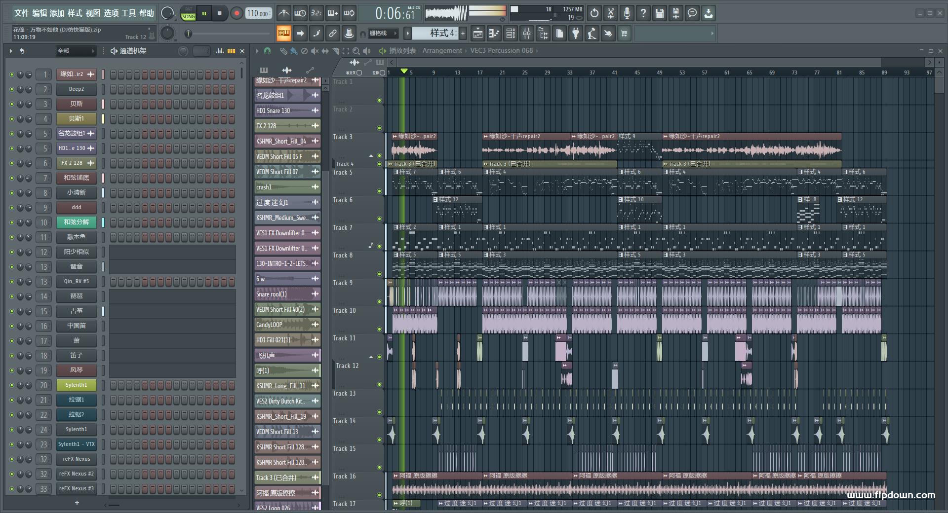Collapse the Track 11 group arrow
This screenshot has width=948, height=513.
(x=371, y=357)
